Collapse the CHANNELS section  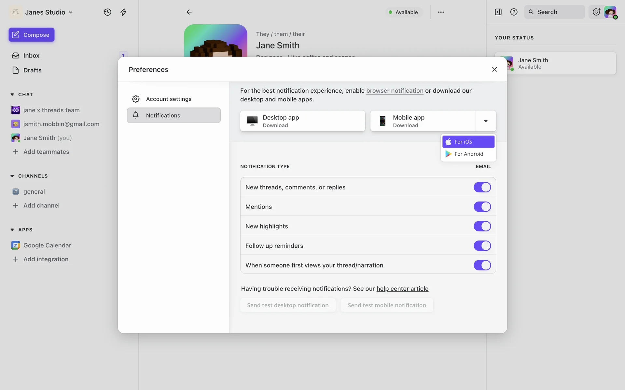(x=12, y=176)
